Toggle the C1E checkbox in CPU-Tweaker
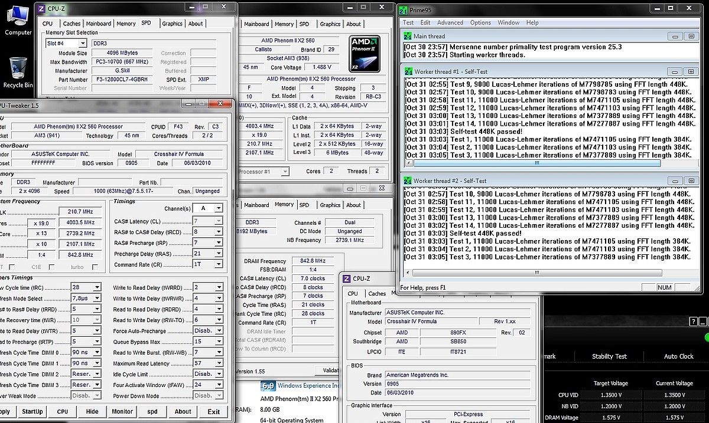 52,267
